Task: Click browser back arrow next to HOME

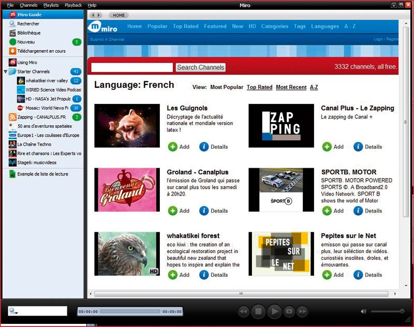Action: click(93, 16)
